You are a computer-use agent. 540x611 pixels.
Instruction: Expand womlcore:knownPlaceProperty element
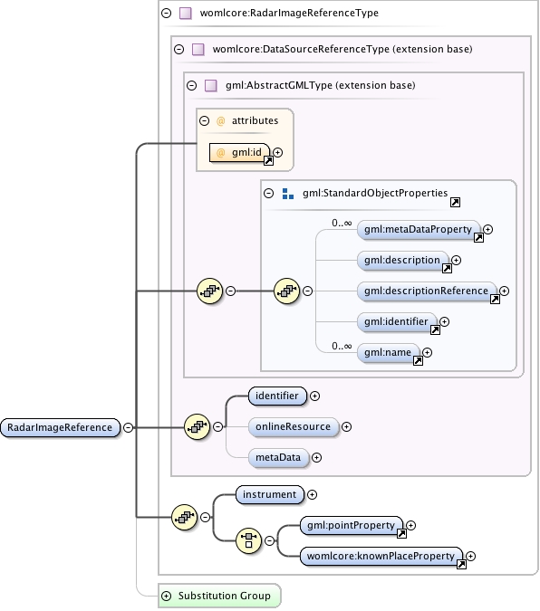470,557
